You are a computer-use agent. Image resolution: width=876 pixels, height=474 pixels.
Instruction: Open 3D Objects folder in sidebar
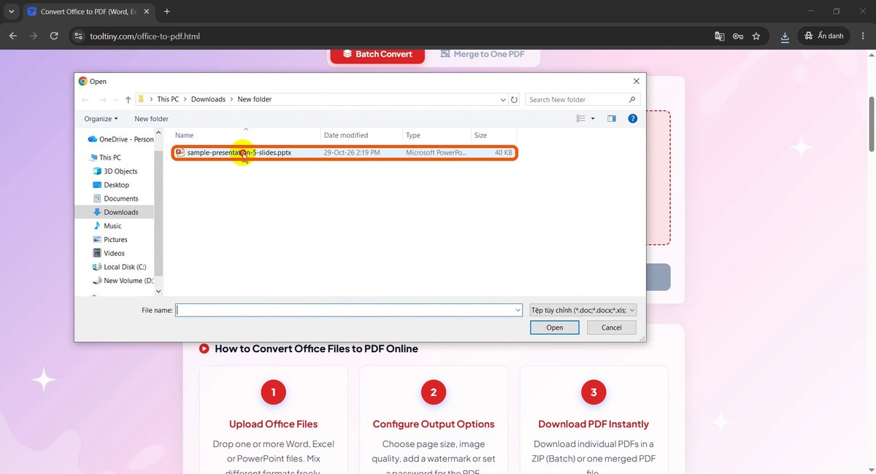click(115, 171)
